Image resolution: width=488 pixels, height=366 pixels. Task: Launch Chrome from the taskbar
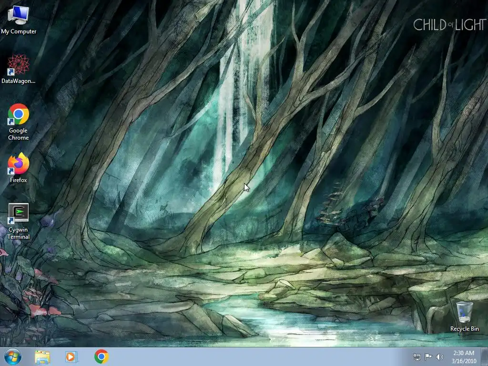(102, 356)
